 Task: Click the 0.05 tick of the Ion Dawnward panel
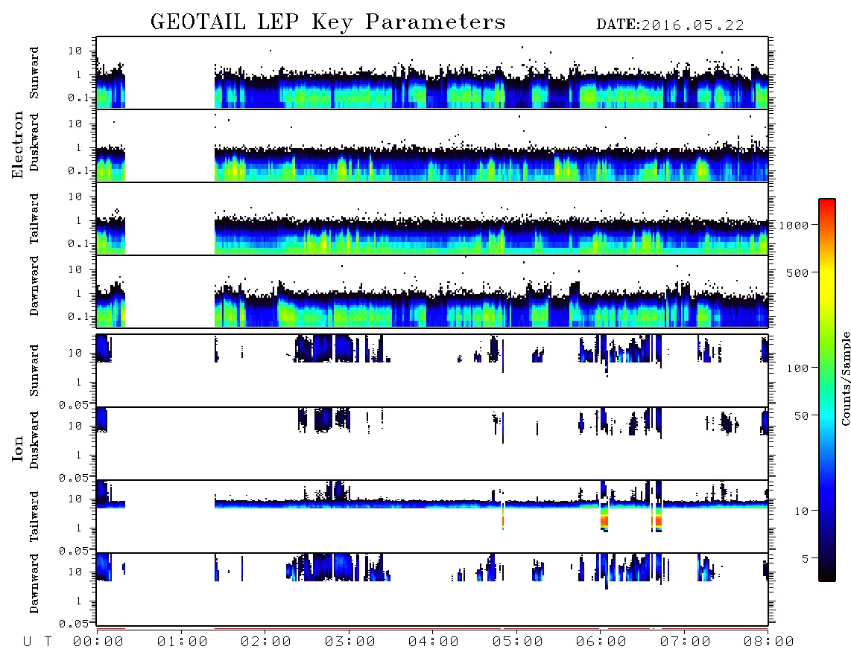click(x=73, y=624)
